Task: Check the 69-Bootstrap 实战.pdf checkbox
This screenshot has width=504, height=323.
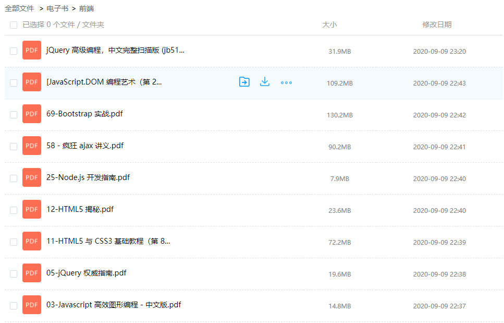Action: 14,115
